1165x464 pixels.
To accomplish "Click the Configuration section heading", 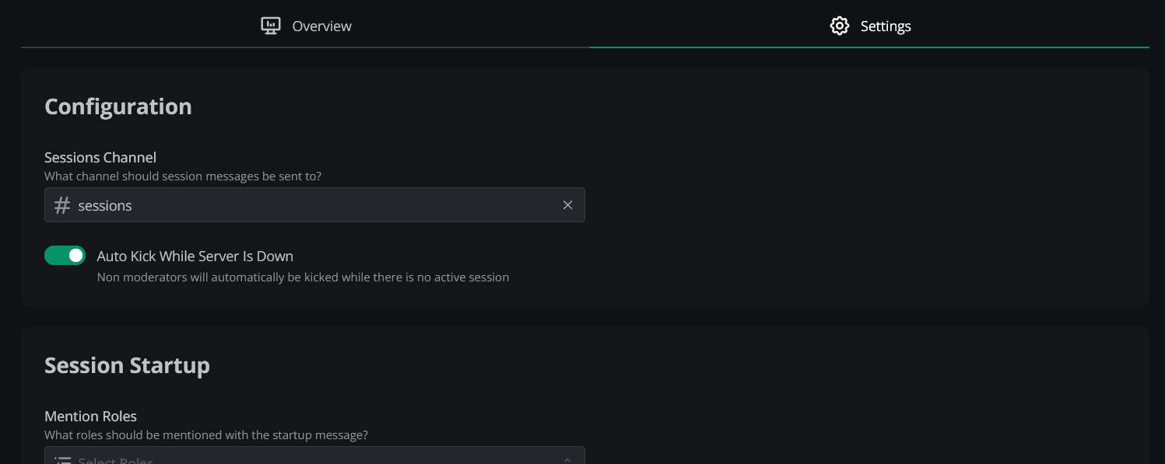I will point(118,106).
